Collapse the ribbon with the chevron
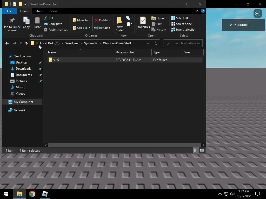Image resolution: width=266 pixels, height=199 pixels. point(197,11)
